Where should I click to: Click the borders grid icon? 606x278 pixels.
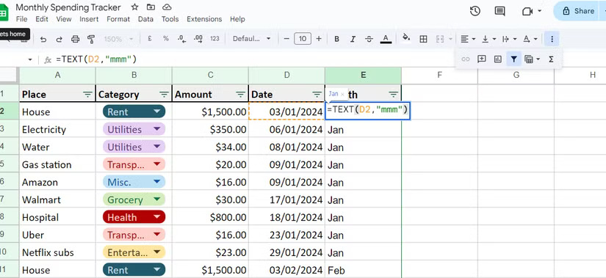pyautogui.click(x=423, y=39)
